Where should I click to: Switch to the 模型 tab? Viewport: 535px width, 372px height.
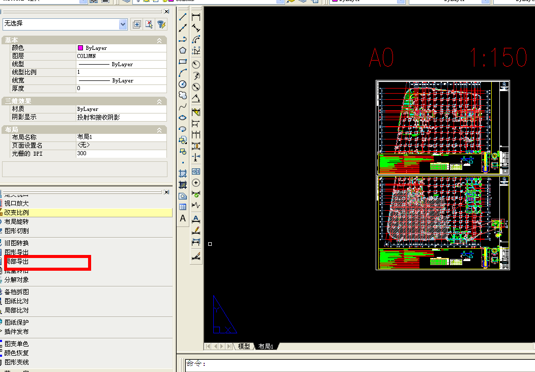tap(244, 347)
